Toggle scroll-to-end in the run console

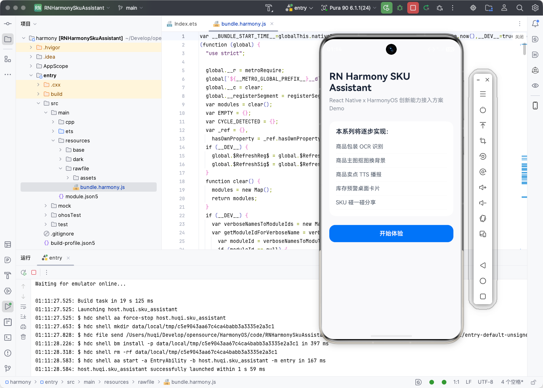pos(23,317)
